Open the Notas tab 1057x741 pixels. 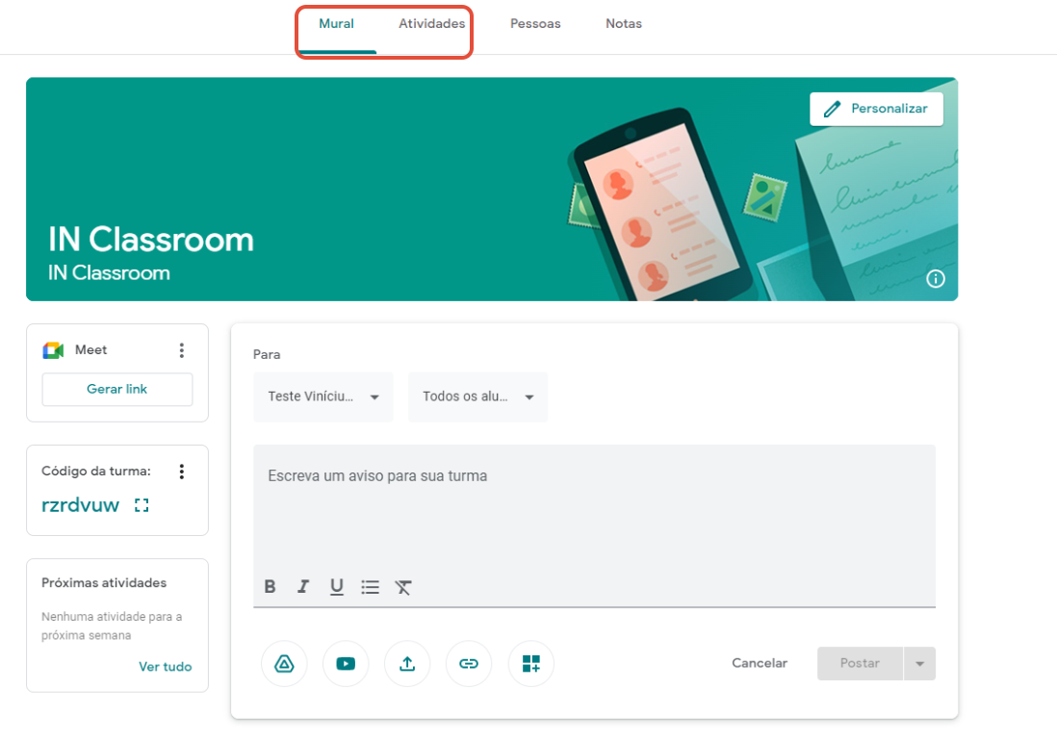(x=624, y=23)
